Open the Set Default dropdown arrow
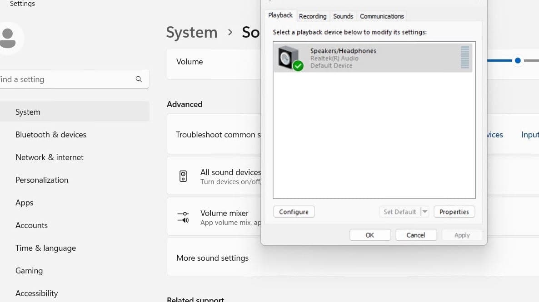 coord(425,212)
